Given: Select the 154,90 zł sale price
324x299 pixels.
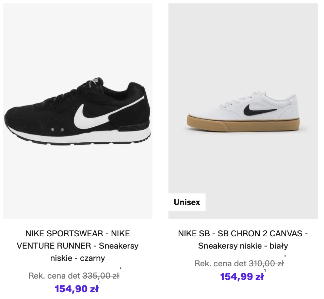Looking at the screenshot, I should click(x=77, y=289).
